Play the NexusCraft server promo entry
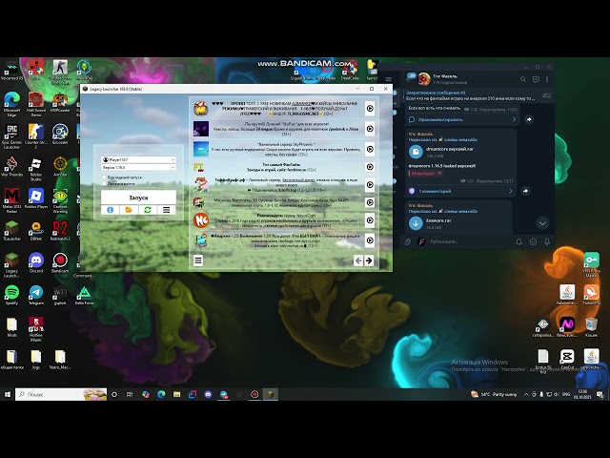The image size is (610, 458). click(370, 220)
